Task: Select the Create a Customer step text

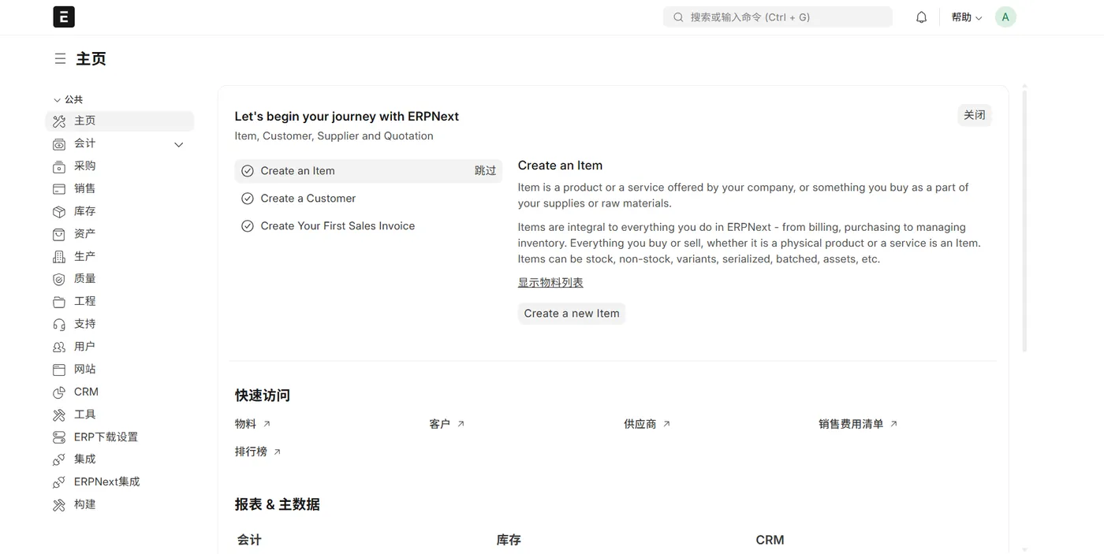Action: point(308,199)
